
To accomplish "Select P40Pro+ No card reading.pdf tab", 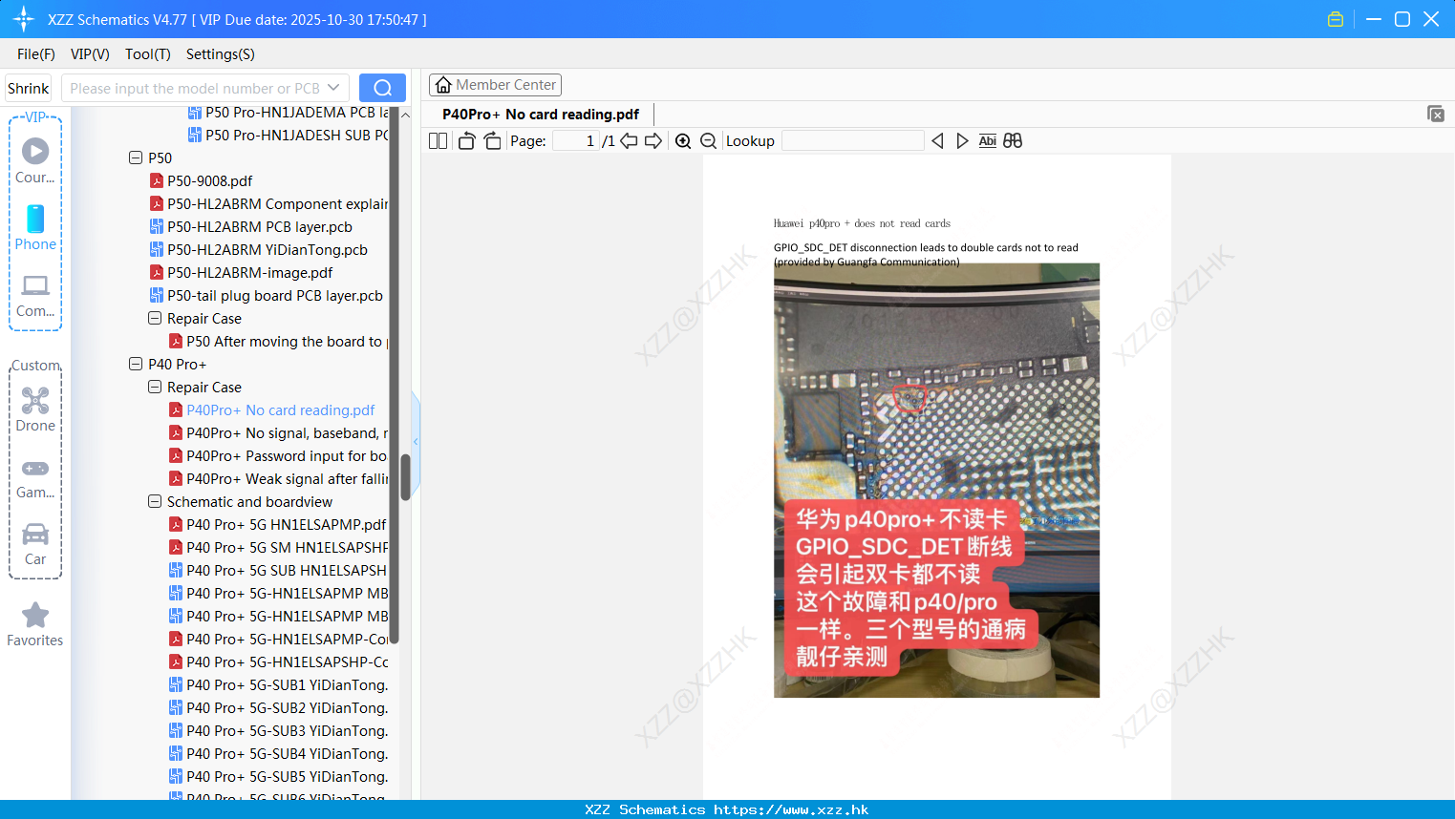I will click(541, 115).
